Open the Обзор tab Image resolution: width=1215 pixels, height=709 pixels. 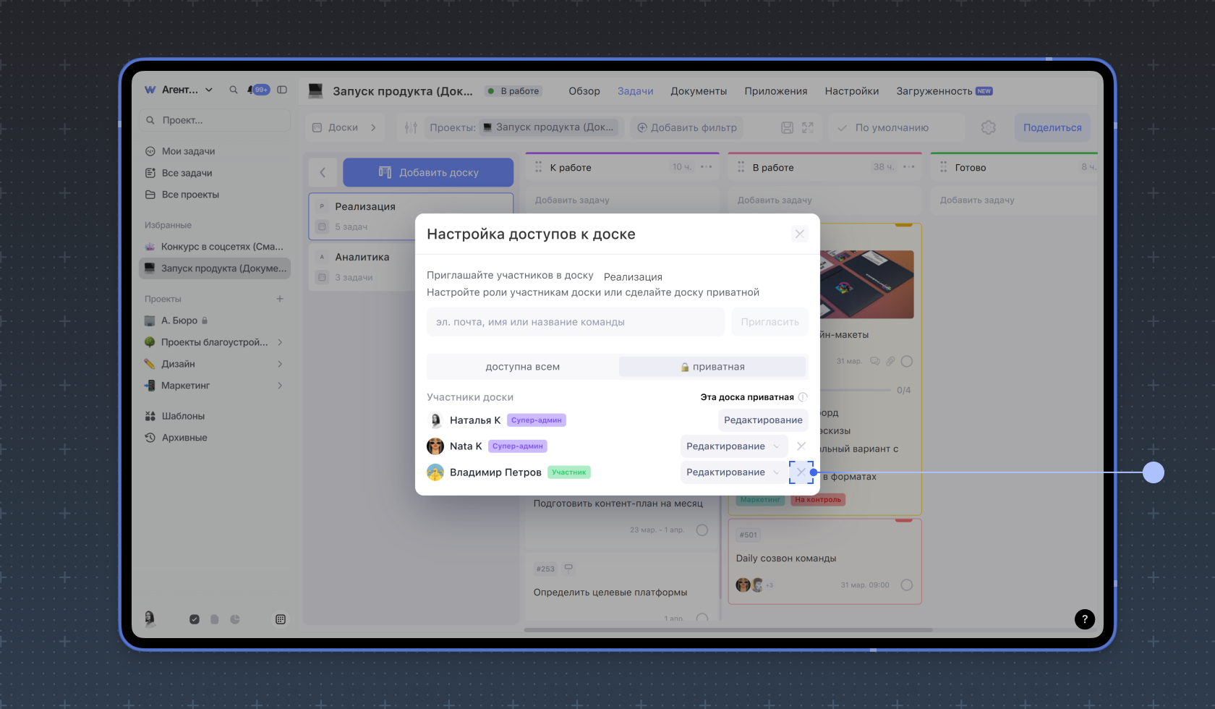coord(584,91)
